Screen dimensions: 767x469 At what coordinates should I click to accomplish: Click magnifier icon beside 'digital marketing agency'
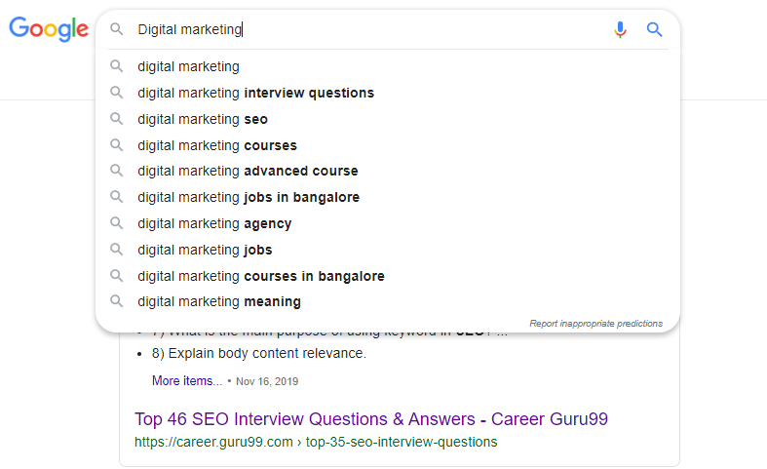tap(117, 223)
